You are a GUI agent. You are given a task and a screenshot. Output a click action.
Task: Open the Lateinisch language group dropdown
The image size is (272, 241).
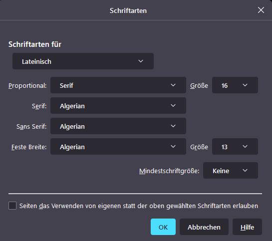(83, 61)
